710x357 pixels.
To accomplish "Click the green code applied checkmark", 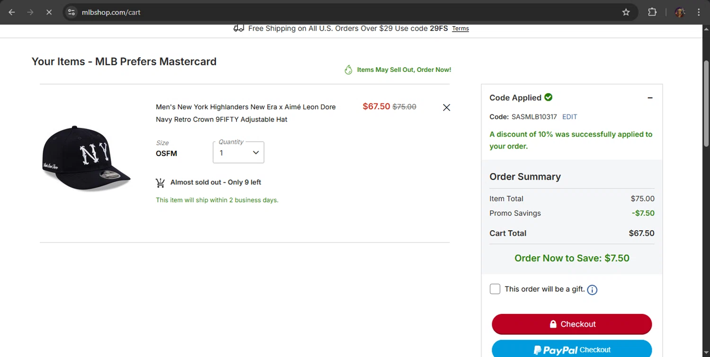I will (549, 97).
